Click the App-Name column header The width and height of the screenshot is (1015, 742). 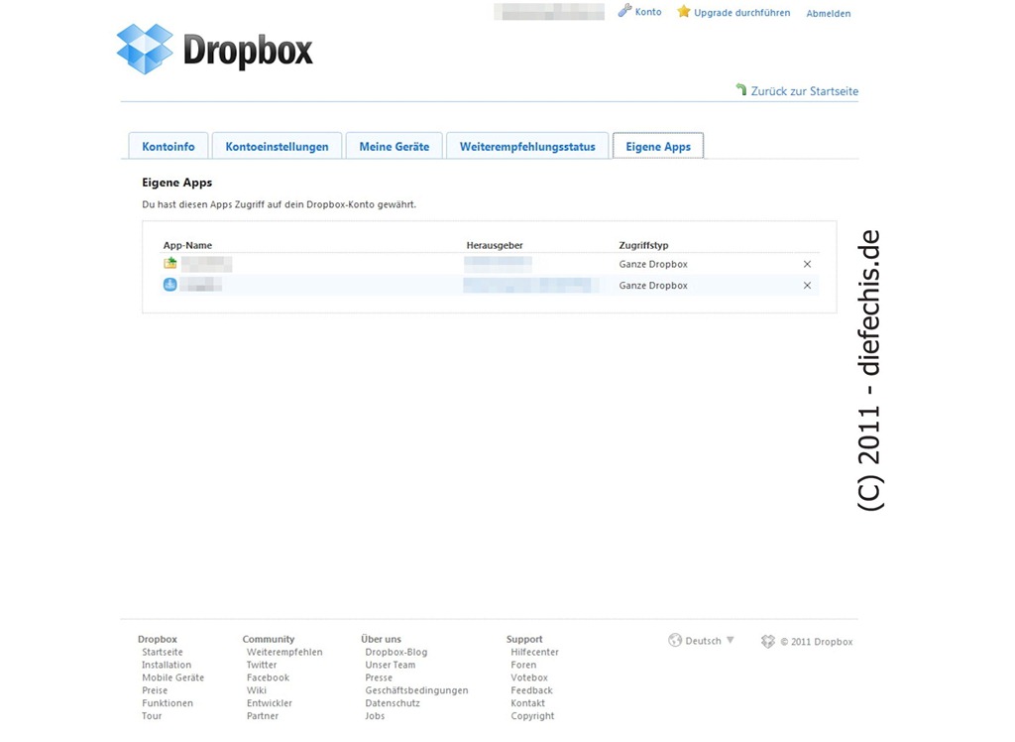187,245
